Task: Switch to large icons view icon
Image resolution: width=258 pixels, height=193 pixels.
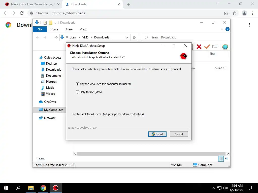Action: 227,159
